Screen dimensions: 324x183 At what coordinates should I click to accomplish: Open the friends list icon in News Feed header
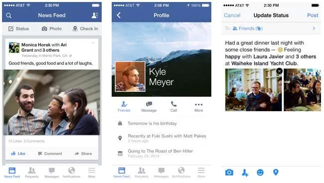(95, 15)
